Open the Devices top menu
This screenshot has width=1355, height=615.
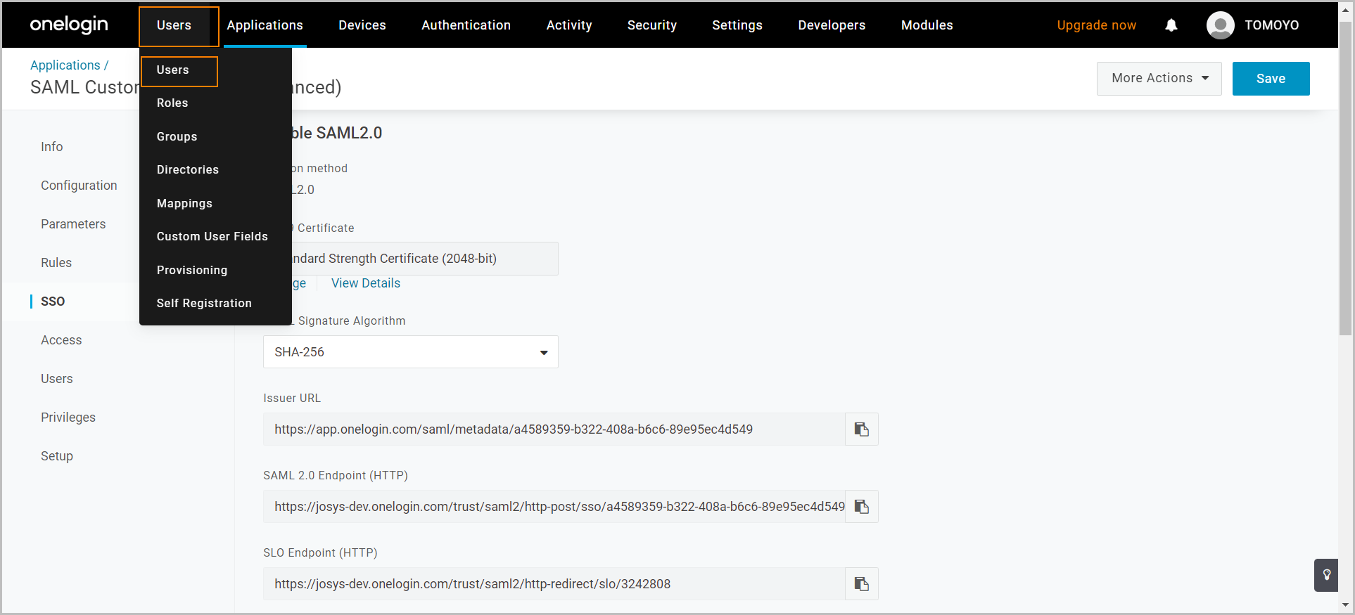click(x=362, y=25)
